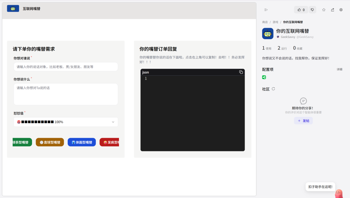Choose the red 发疯型 button
The height and width of the screenshot is (198, 350).
tap(110, 142)
